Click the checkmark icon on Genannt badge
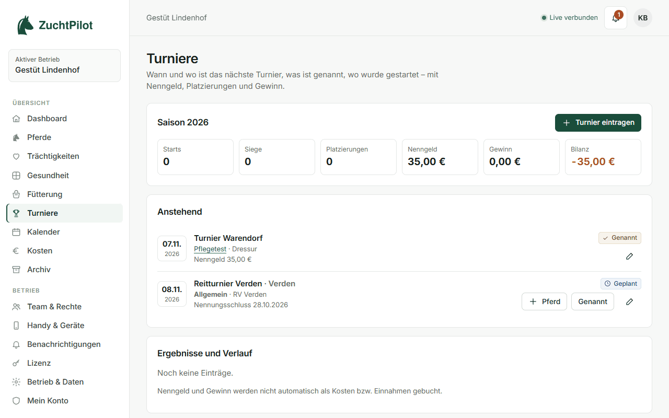This screenshot has height=418, width=669. pyautogui.click(x=606, y=238)
